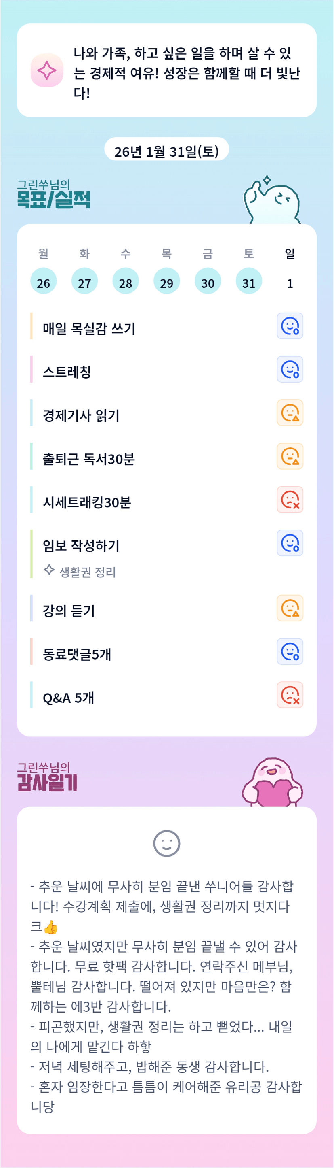Tap the blue smiley status for 스트레칭

290,370
